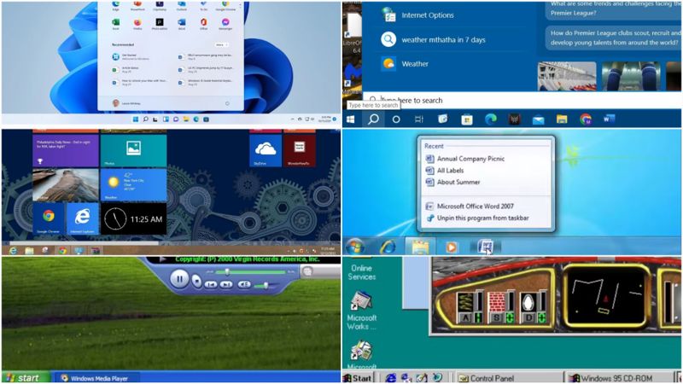The width and height of the screenshot is (683, 384).
Task: Open Widgets on the Windows 11 taskbar
Action: click(x=166, y=119)
